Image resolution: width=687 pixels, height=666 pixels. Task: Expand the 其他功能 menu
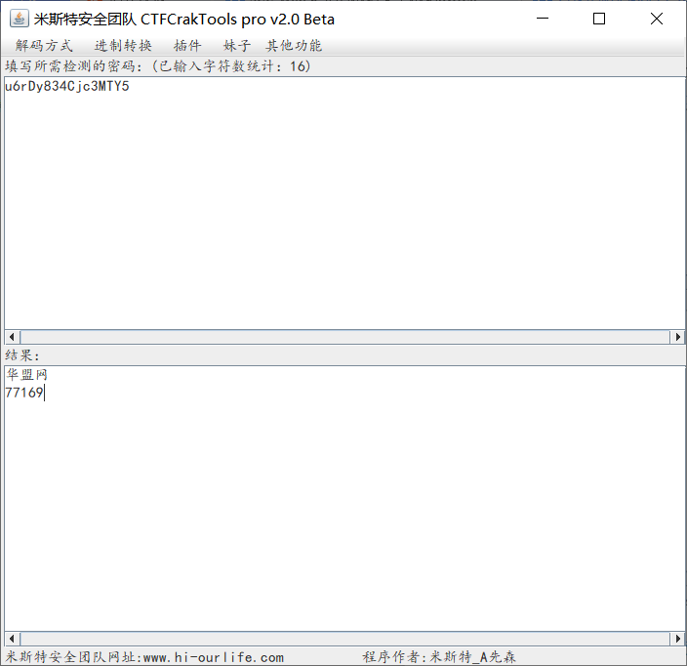tap(294, 46)
